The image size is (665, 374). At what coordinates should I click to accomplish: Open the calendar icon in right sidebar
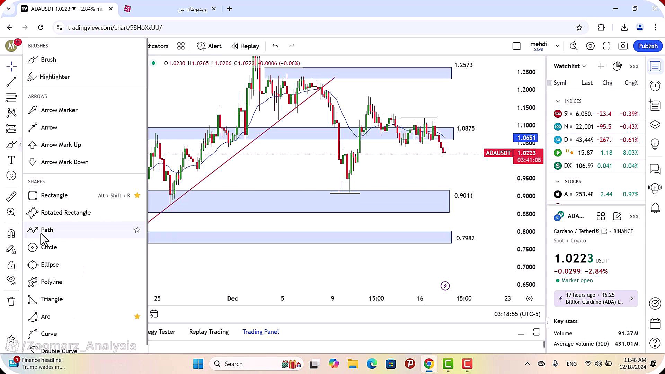click(x=655, y=323)
